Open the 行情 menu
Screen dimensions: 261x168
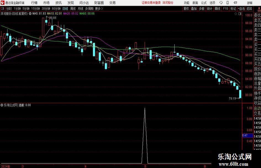pos(34,3)
